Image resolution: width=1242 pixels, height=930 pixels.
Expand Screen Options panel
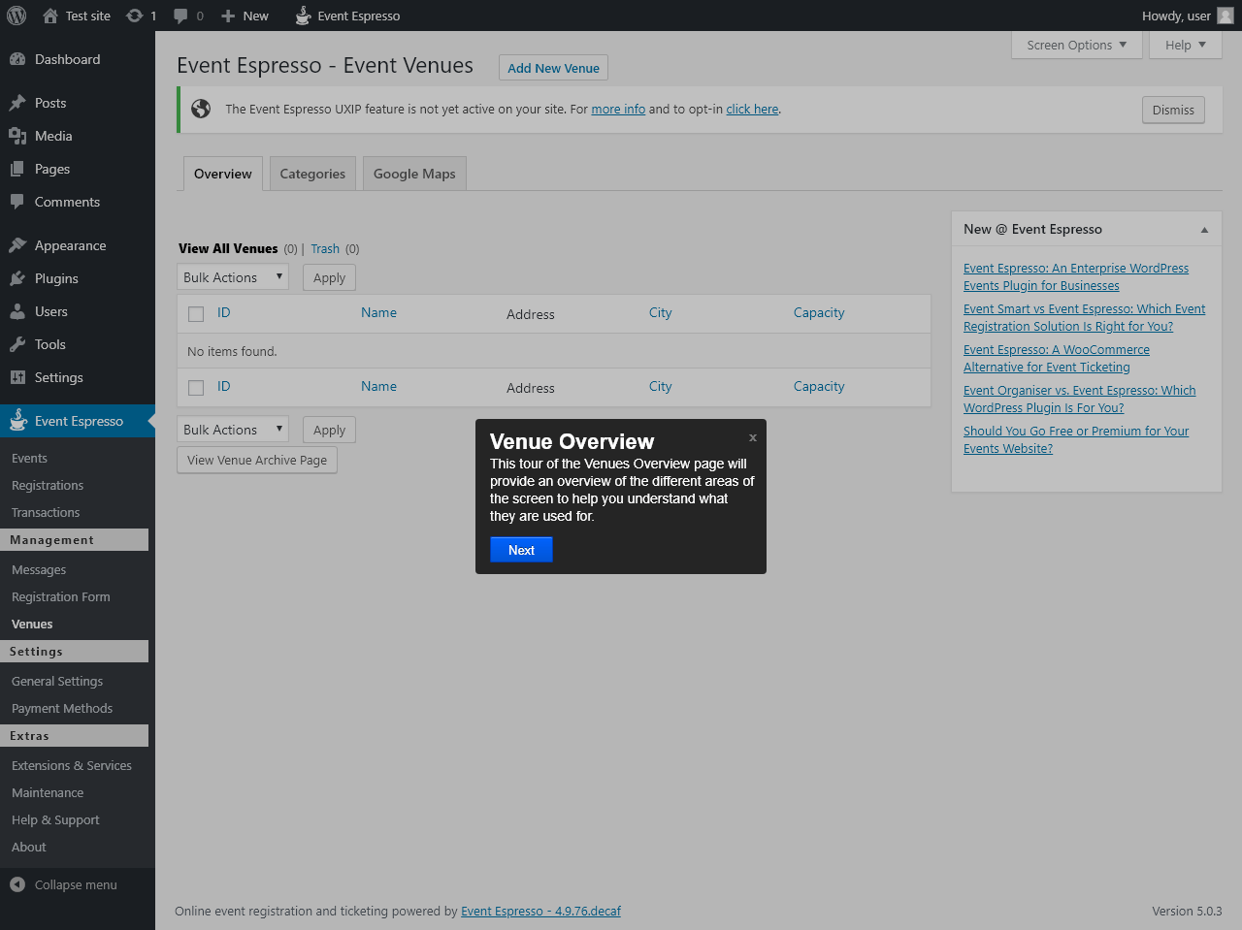(1077, 45)
